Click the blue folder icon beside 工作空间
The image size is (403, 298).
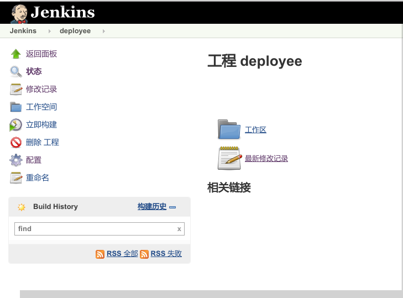pyautogui.click(x=16, y=107)
